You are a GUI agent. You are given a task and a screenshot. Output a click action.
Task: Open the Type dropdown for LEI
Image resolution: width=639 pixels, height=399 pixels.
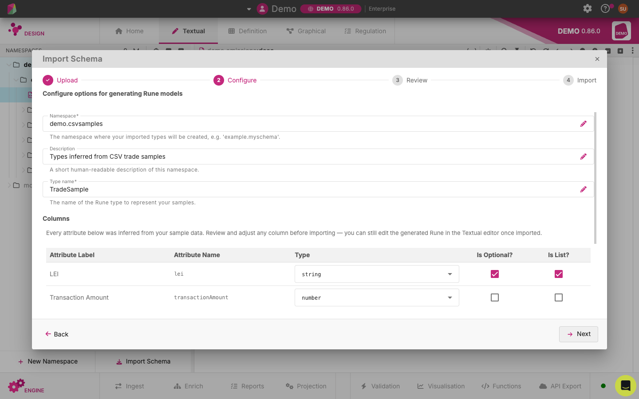[x=377, y=274]
